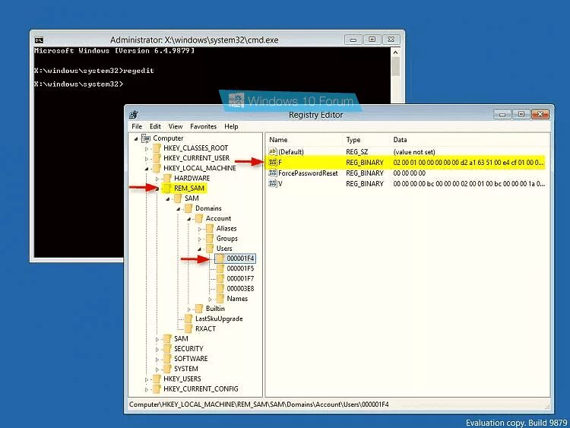Minimize the Registry Editor window
The image size is (570, 428).
click(x=502, y=115)
